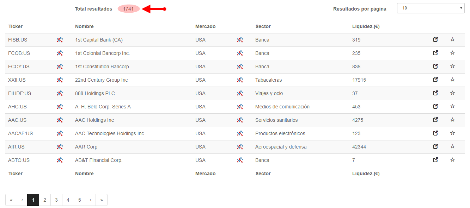Viewport: 470px width, 208px height.
Task: Open external link icon for 22nd Century Group
Action: [435, 80]
